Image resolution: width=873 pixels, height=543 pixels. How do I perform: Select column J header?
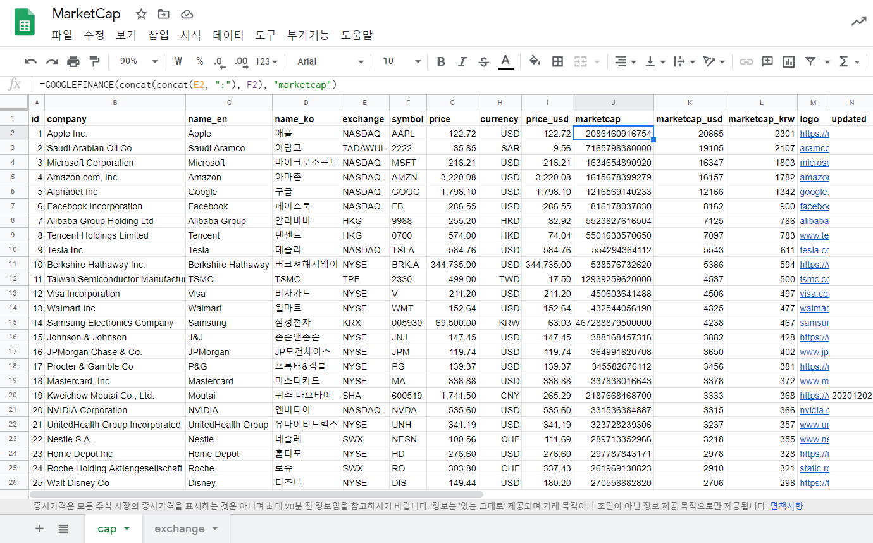(613, 103)
